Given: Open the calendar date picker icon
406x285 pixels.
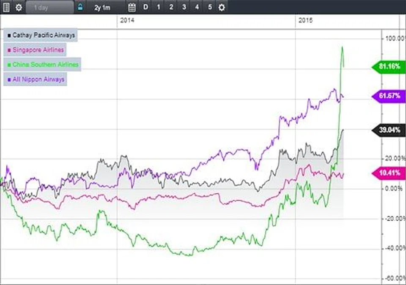Looking at the screenshot, I should 132,8.
